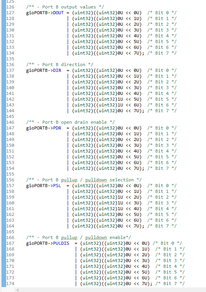Viewport: 206px width, 292px height.
Task: Click '<< 3U' shift on line 130
Action: pos(132,30)
